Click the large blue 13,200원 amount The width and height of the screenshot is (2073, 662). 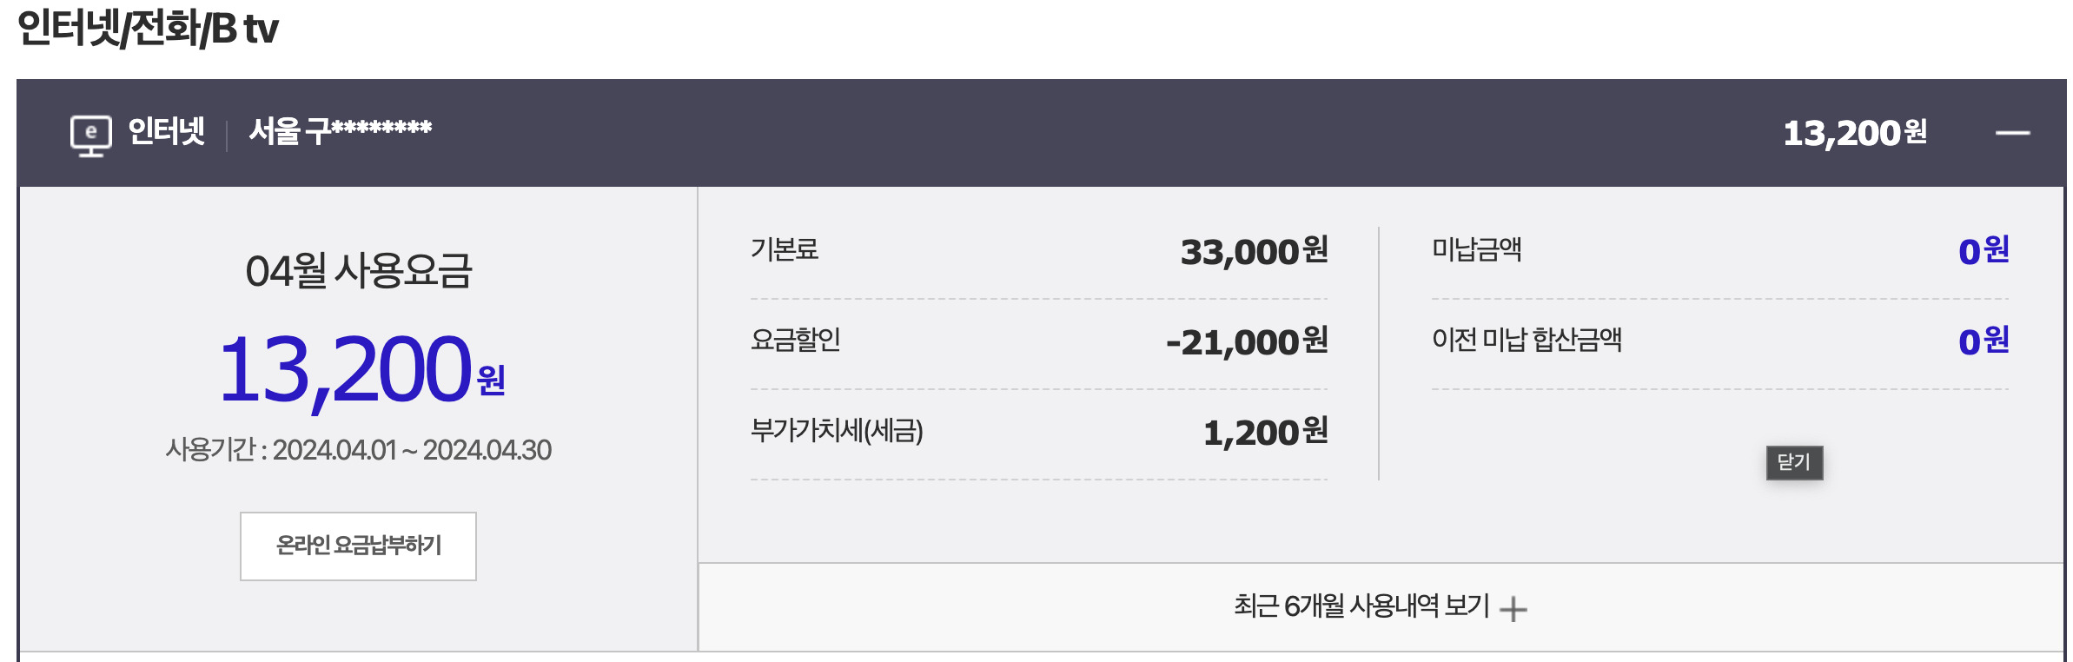coord(361,370)
